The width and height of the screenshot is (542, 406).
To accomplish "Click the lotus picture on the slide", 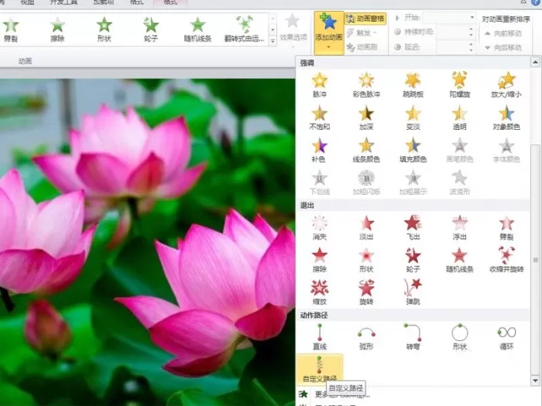I will coord(147,242).
